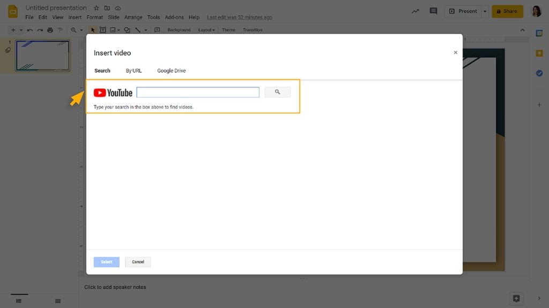Viewport: 549px width, 308px height.
Task: Click the Cancel button
Action: pyautogui.click(x=138, y=261)
